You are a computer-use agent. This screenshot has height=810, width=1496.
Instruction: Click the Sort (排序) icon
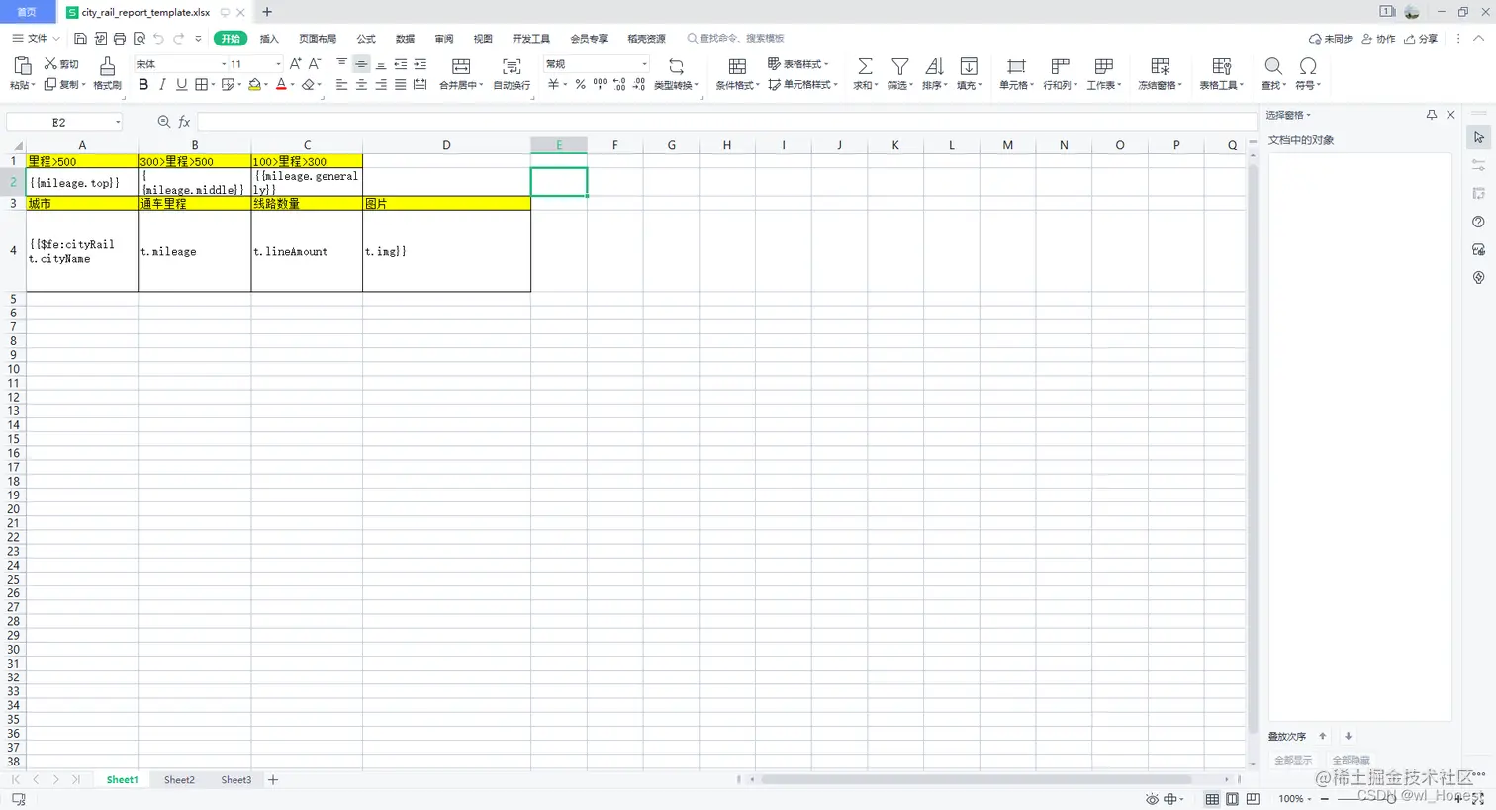click(x=934, y=66)
